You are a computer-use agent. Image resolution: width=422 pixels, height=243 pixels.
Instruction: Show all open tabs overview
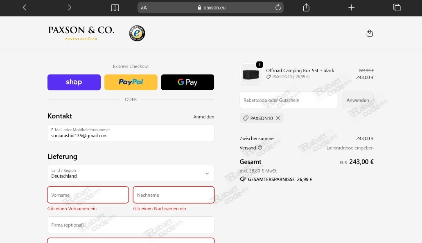(x=397, y=7)
